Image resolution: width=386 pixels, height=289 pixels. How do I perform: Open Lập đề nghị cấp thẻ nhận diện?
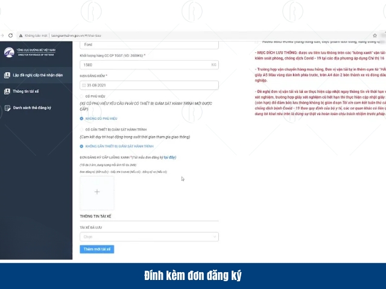click(36, 75)
